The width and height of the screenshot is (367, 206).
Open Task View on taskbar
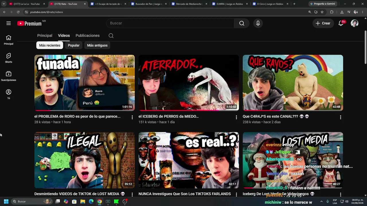click(58, 201)
